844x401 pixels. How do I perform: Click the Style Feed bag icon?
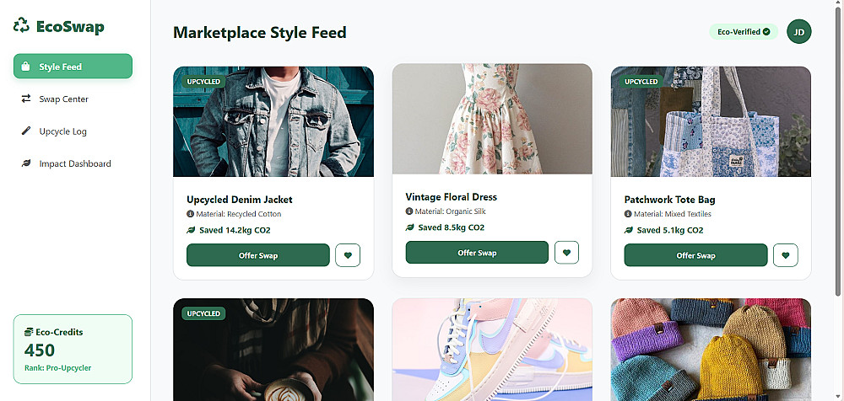(x=26, y=67)
